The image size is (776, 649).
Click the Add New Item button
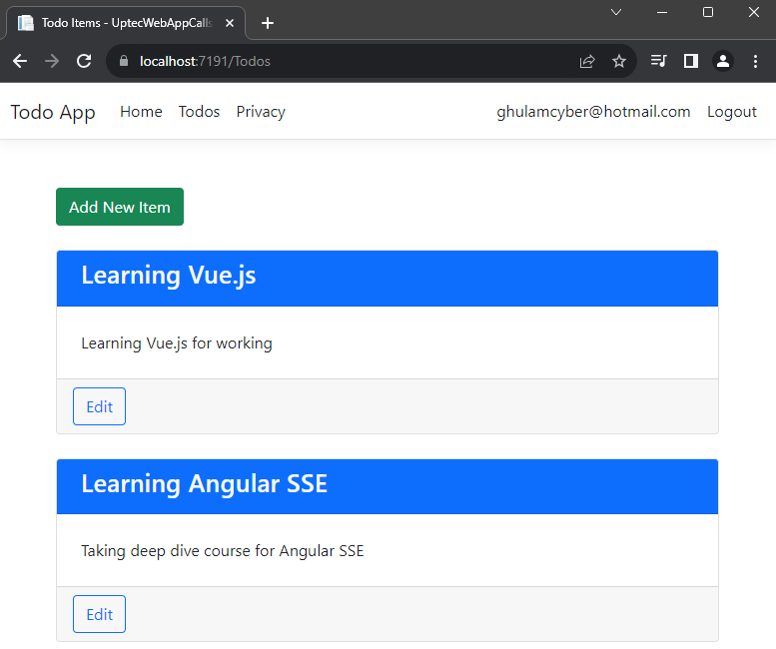[120, 207]
